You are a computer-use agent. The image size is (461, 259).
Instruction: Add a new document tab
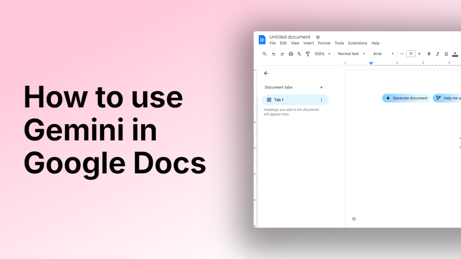tap(321, 87)
